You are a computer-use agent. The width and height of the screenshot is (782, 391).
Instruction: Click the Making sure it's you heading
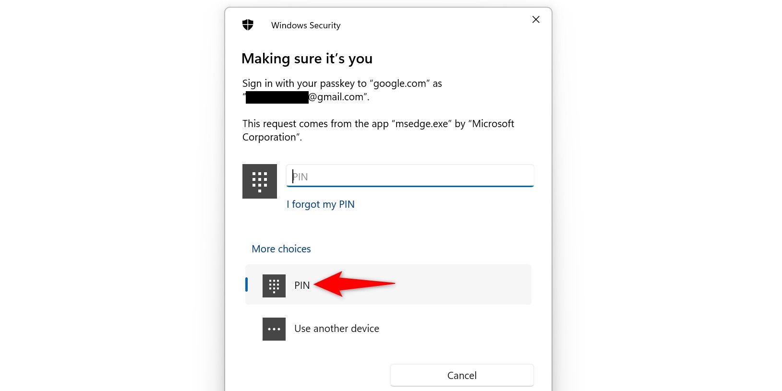[x=307, y=58]
